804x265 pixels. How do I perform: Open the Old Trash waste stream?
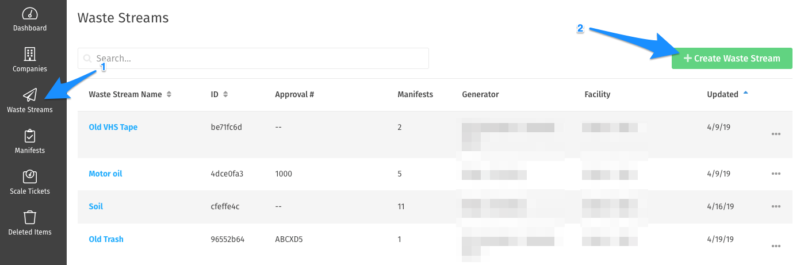pos(106,239)
